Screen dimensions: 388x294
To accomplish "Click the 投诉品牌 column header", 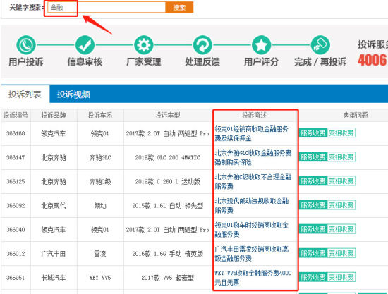I will pos(54,115).
